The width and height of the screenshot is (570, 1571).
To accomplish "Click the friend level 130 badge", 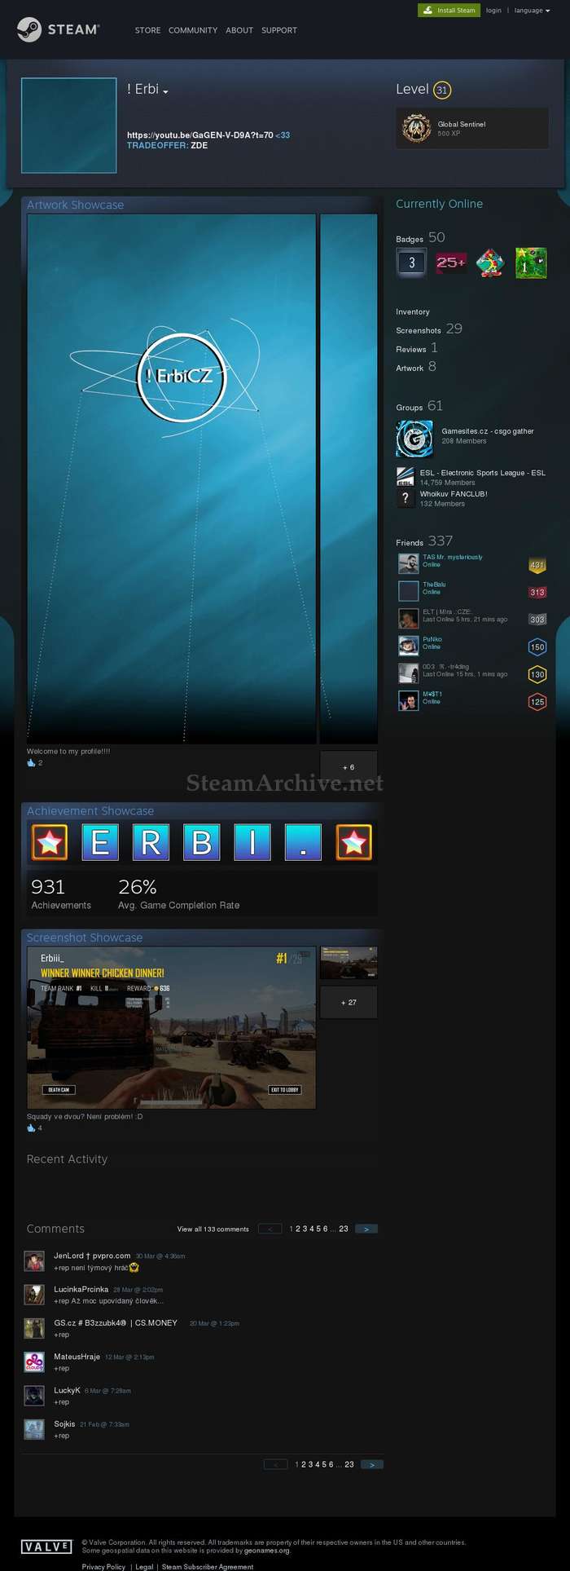I will click(x=537, y=674).
